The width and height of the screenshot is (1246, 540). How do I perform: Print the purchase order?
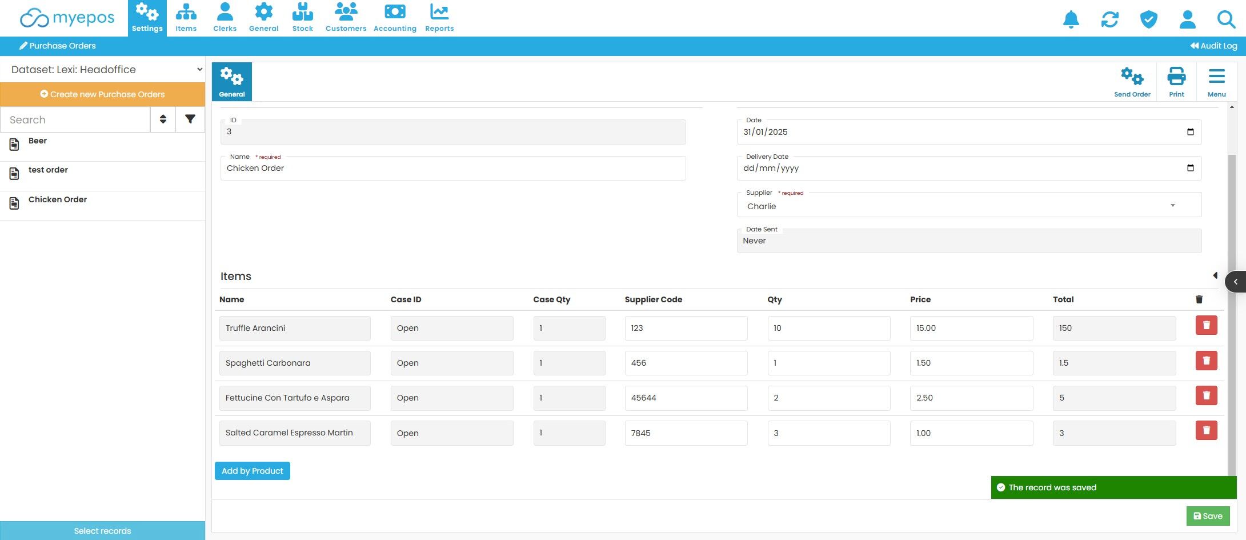click(1176, 82)
